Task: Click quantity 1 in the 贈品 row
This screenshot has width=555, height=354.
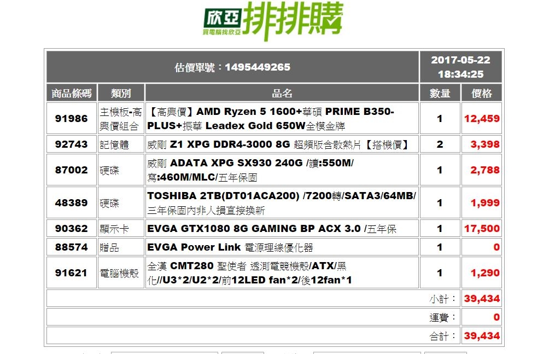Action: 440,247
